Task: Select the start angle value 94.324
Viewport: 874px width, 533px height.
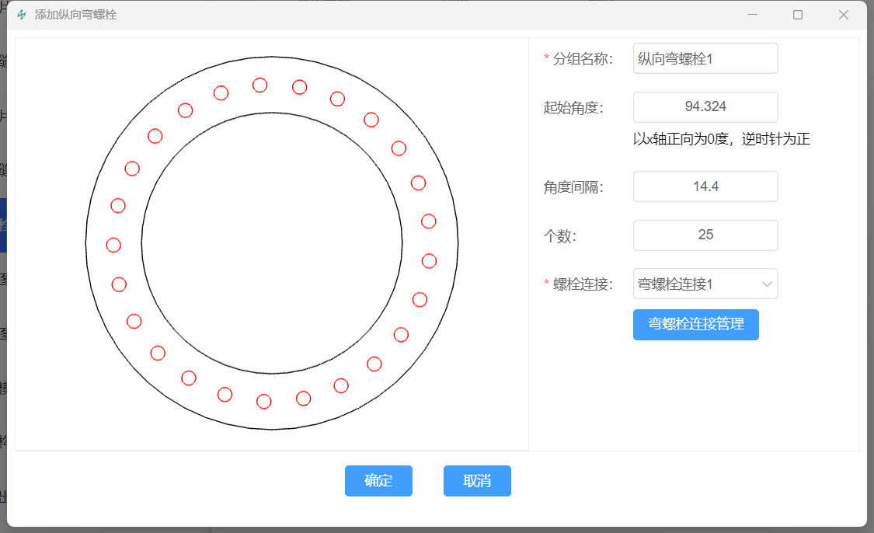Action: 705,107
